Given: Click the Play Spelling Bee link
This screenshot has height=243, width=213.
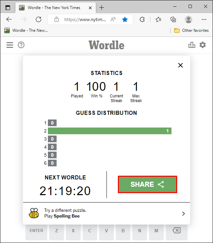Looking at the screenshot, I should coord(62,216).
